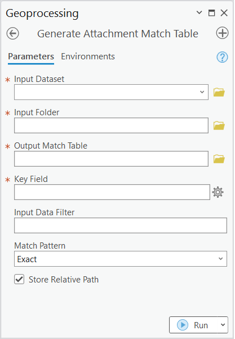Click the Run button
This screenshot has height=339, width=235.
194,325
